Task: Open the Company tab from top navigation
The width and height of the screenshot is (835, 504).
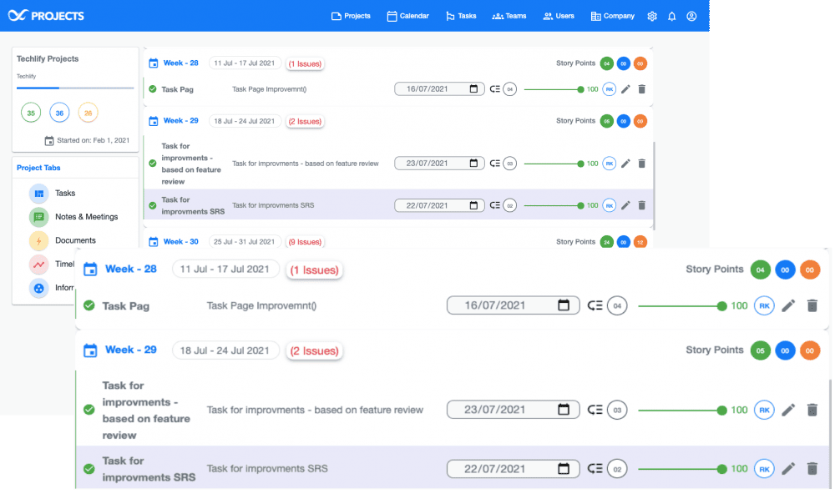Action: [x=612, y=15]
